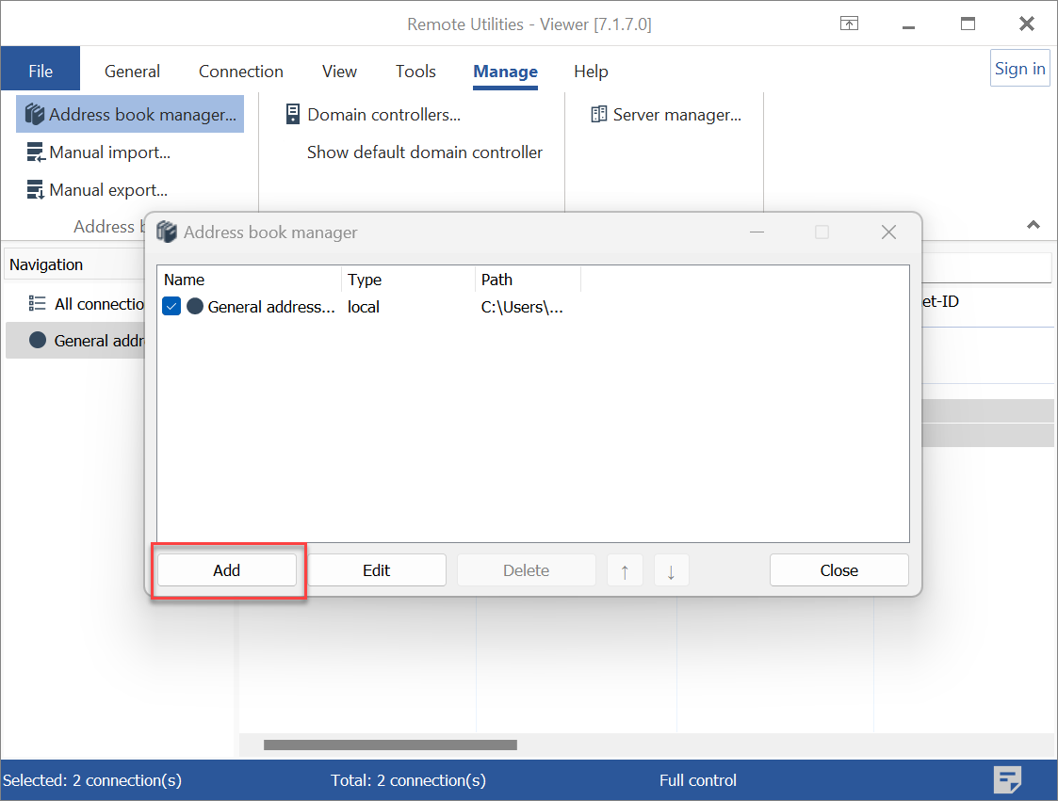This screenshot has height=801, width=1058.
Task: Open Server manager from ribbon
Action: tap(666, 115)
